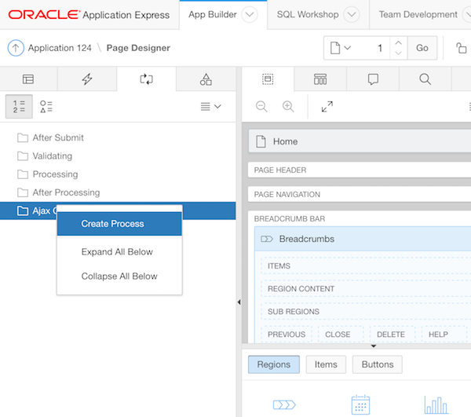Click the zoom out magnifier icon
The height and width of the screenshot is (417, 471).
(261, 107)
